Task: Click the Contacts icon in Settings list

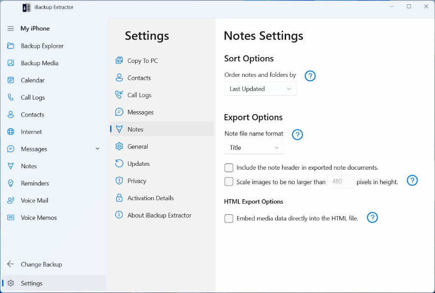Action: [x=119, y=77]
